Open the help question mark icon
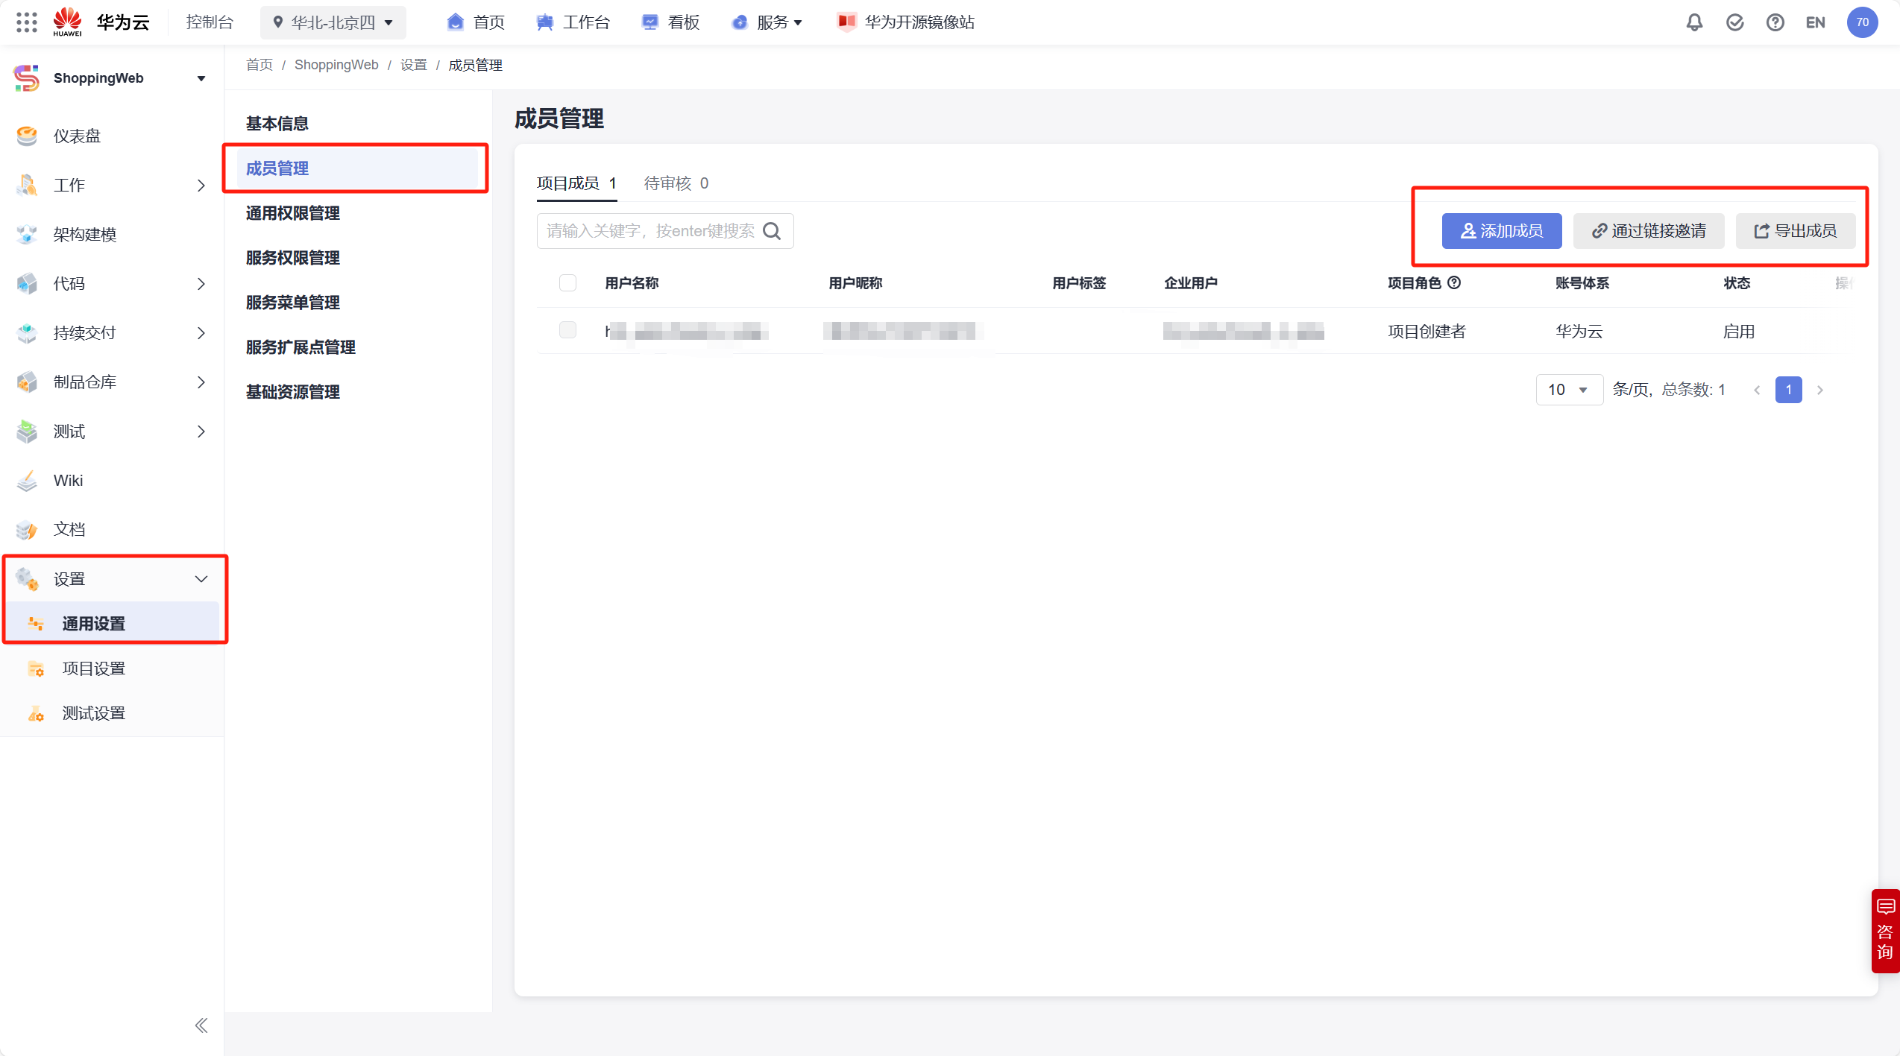 1775,22
